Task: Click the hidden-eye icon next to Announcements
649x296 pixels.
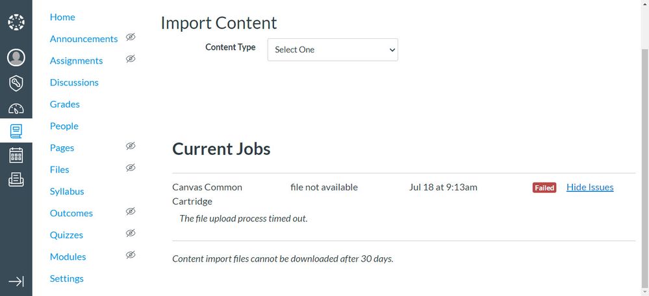Action: 130,38
